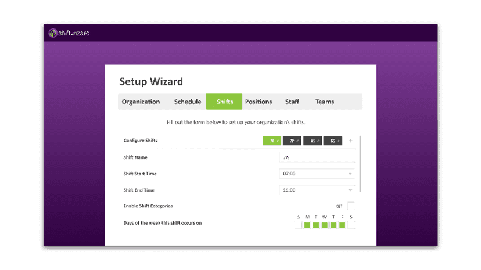Click the form's vertical scrollbar
The width and height of the screenshot is (481, 270).
(x=360, y=164)
